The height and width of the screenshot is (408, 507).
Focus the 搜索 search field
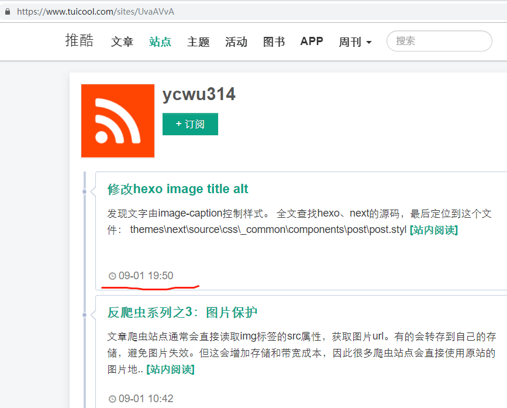point(439,41)
